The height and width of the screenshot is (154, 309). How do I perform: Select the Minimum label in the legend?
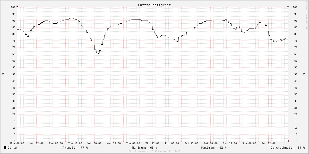pos(139,148)
